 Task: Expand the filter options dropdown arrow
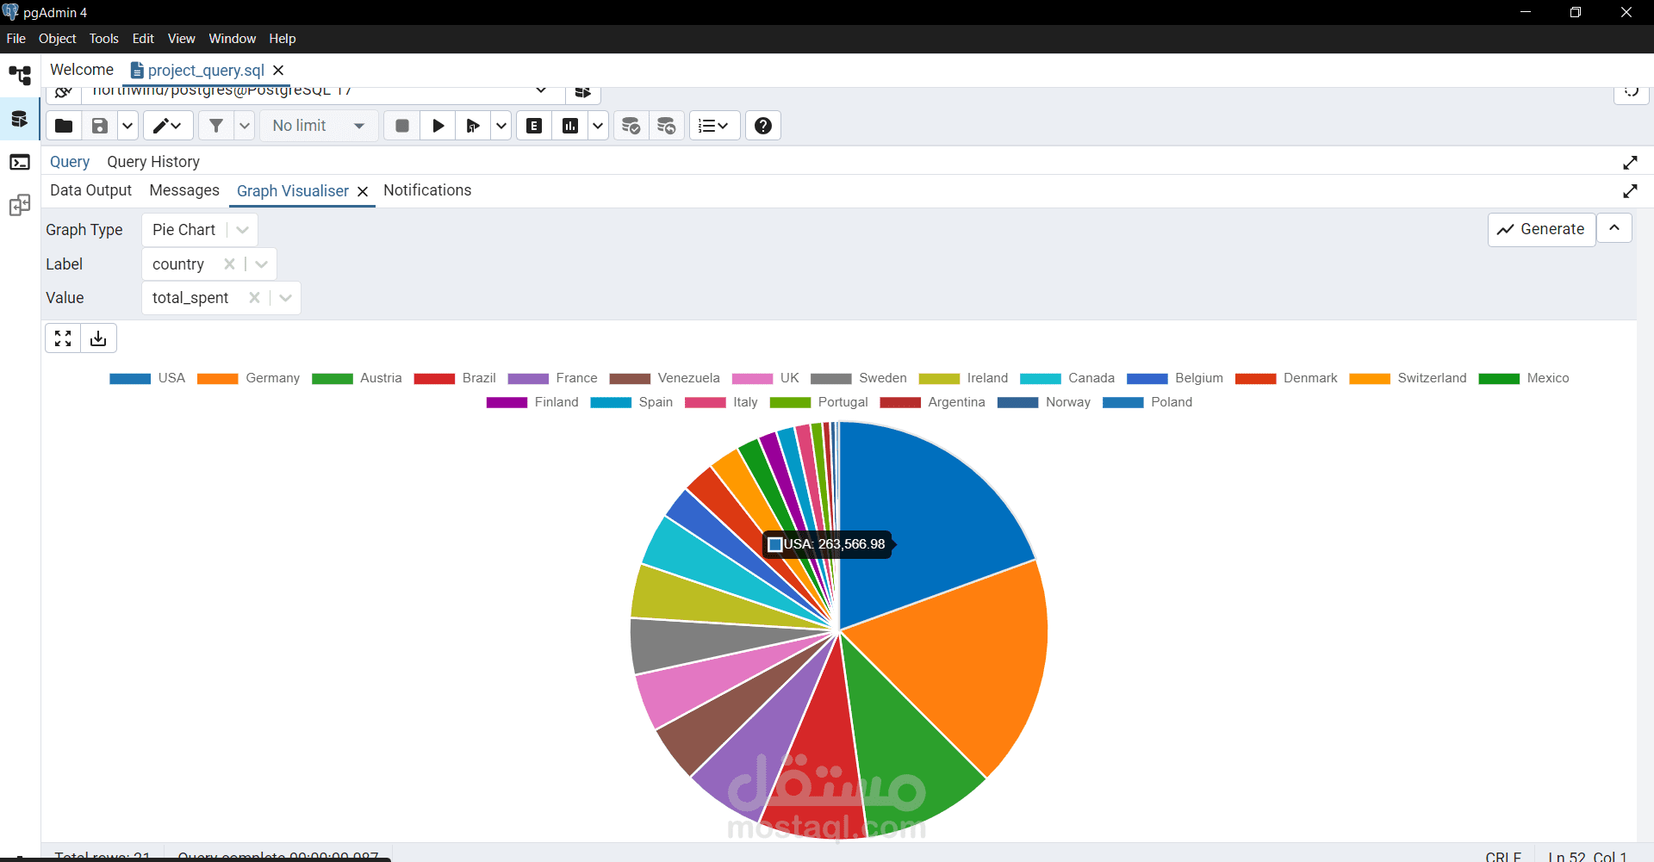pos(245,126)
